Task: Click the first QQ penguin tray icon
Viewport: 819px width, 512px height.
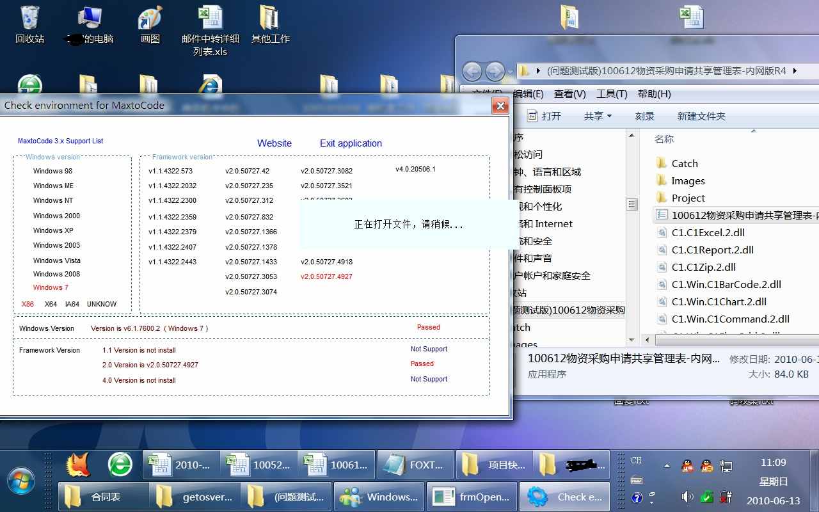Action: [687, 466]
